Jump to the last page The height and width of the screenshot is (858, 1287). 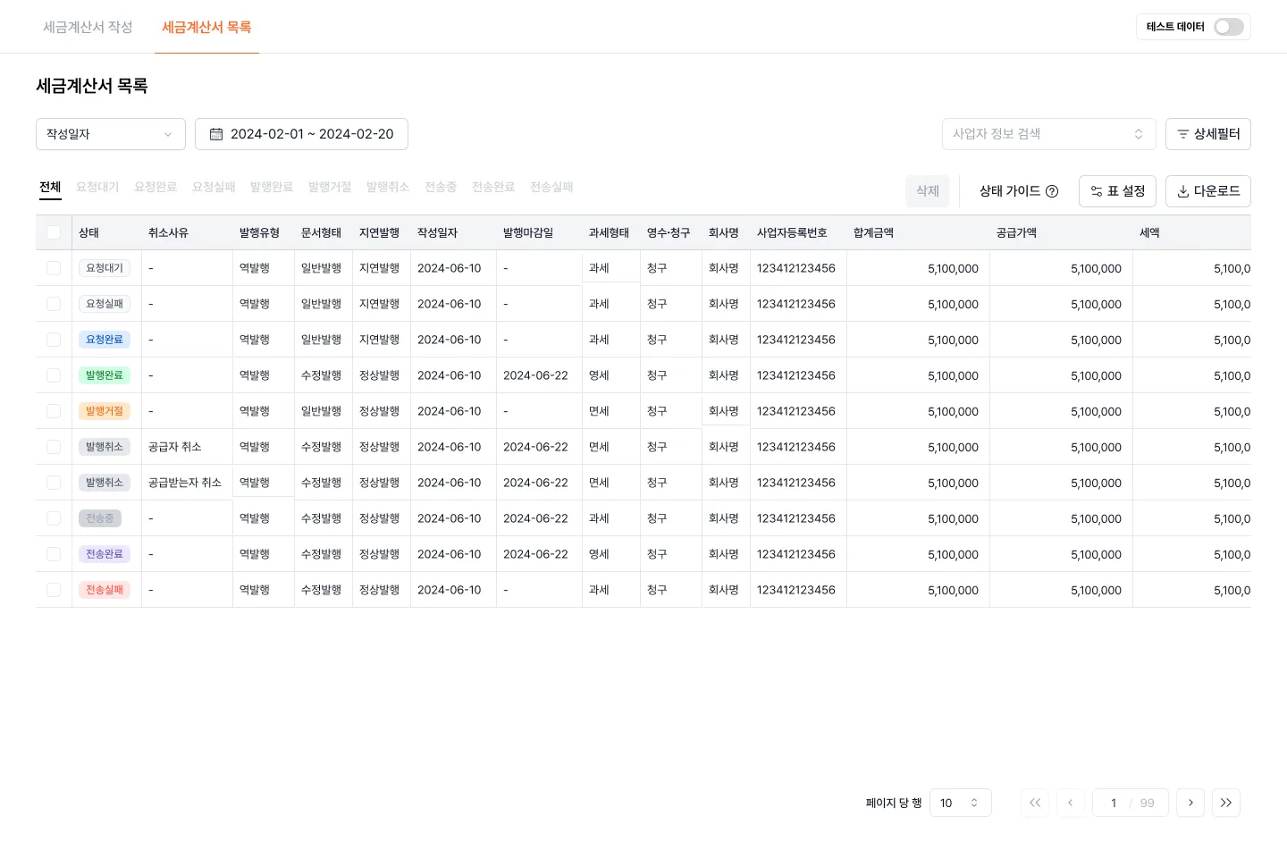(x=1226, y=803)
